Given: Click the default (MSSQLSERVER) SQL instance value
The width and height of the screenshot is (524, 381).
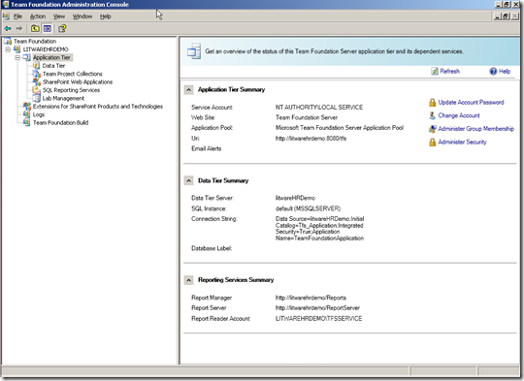Looking at the screenshot, I should (x=308, y=208).
